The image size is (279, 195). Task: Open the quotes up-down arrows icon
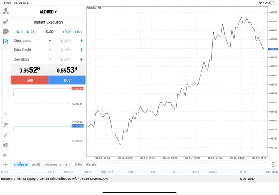[x=6, y=21]
